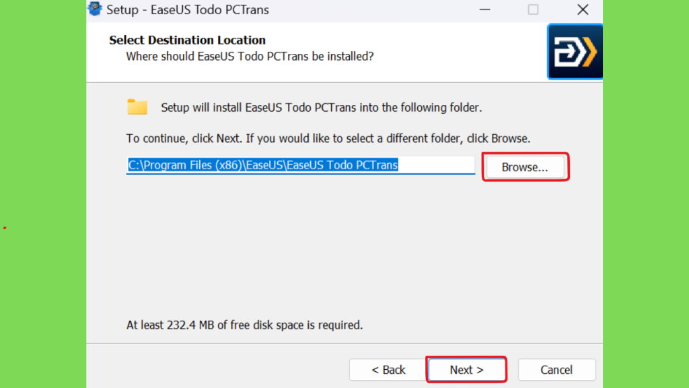Cancel the installation
This screenshot has width=689, height=388.
tap(556, 370)
